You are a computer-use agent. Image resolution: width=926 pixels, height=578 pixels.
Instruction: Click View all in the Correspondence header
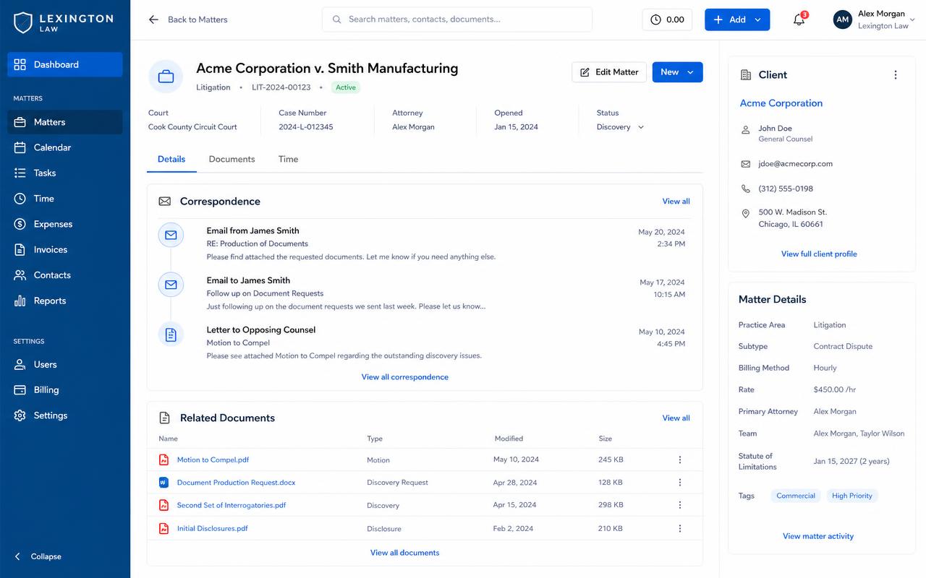tap(676, 202)
